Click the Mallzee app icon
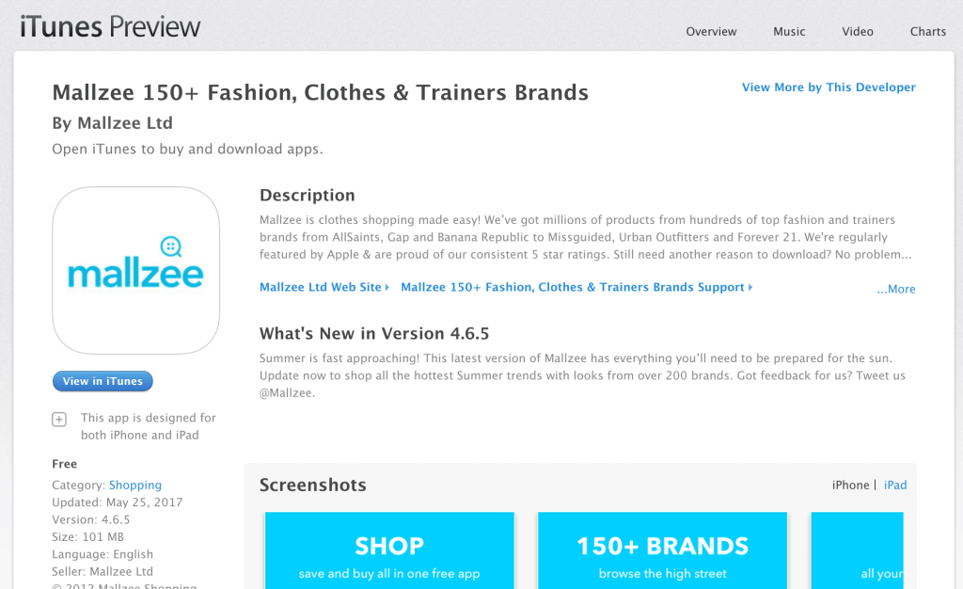Viewport: 963px width, 589px height. (x=135, y=270)
